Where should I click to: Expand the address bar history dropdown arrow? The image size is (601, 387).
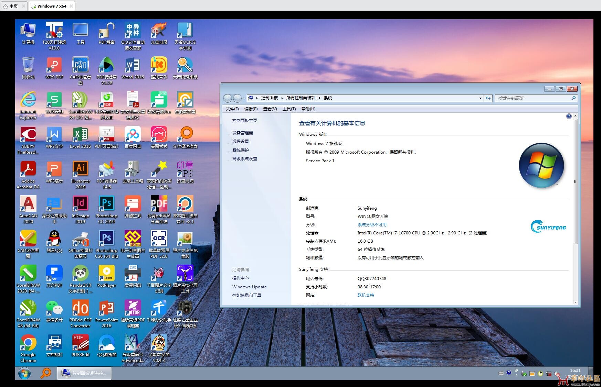(480, 98)
